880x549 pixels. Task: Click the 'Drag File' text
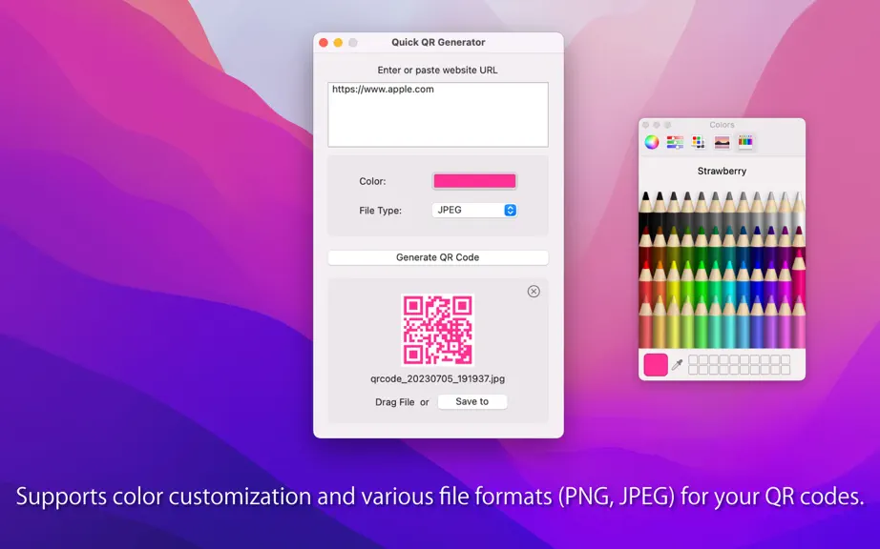(394, 402)
